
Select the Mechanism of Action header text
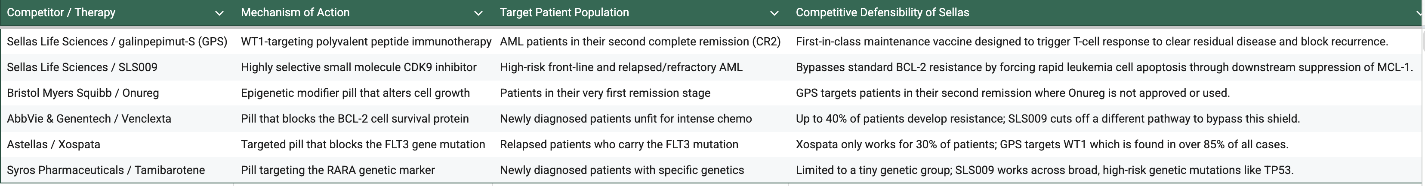(295, 13)
